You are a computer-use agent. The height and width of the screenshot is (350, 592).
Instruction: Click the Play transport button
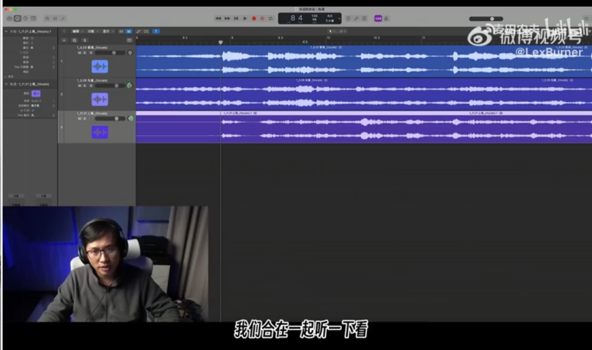245,19
